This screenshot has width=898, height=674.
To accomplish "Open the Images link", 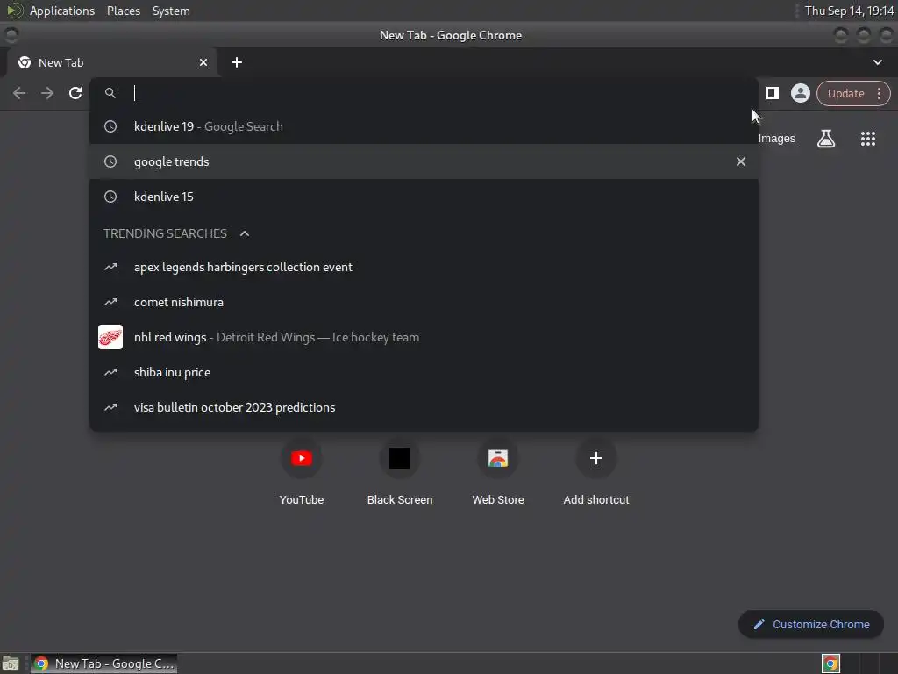I will [x=777, y=139].
